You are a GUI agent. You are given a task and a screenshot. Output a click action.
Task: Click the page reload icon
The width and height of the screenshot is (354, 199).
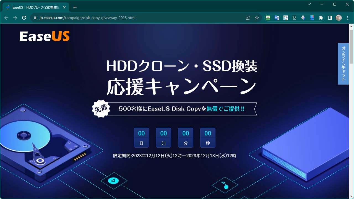click(x=24, y=17)
